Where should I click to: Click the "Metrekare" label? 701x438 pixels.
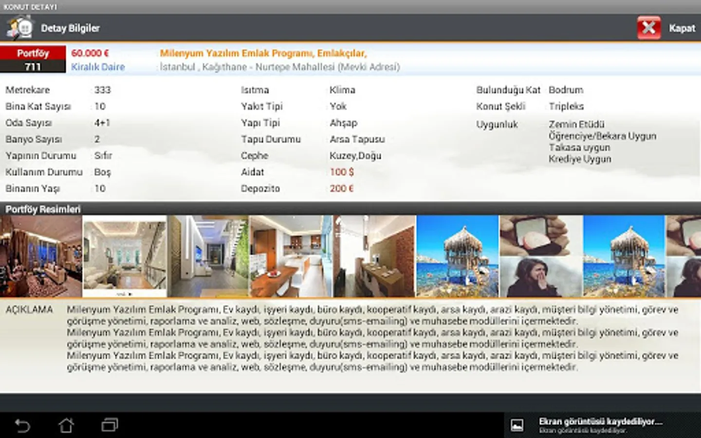28,90
